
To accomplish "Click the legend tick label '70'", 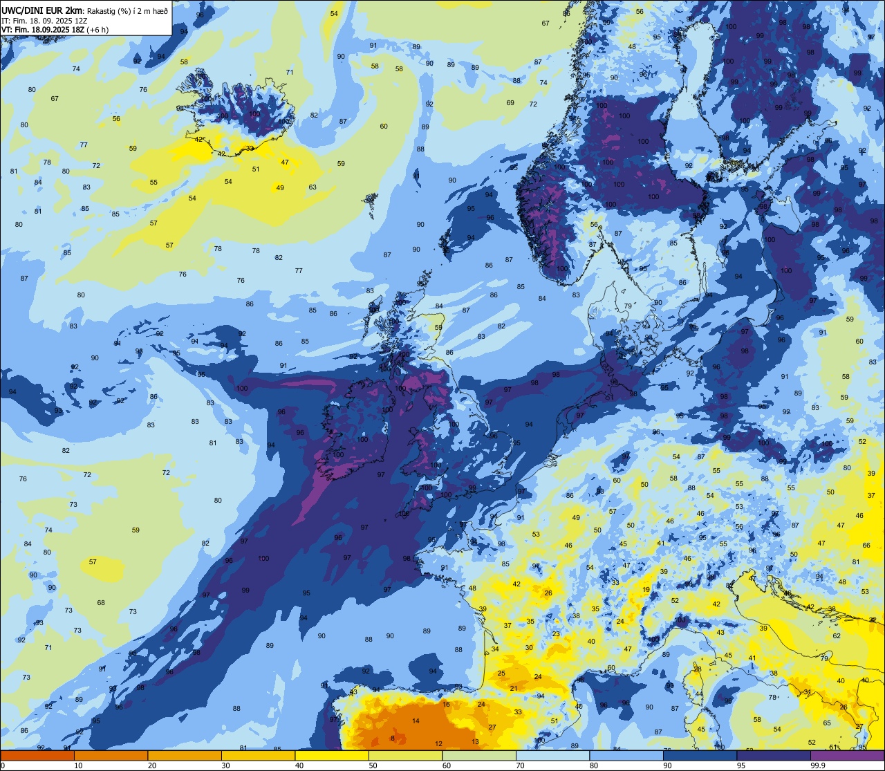I will tap(520, 765).
